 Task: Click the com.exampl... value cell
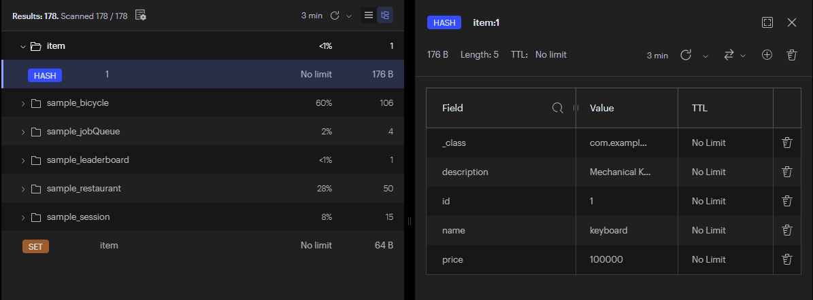pyautogui.click(x=627, y=143)
